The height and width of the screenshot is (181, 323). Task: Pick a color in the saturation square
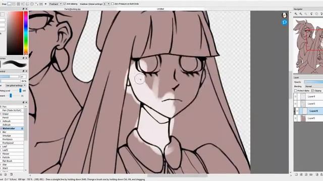tap(15, 33)
